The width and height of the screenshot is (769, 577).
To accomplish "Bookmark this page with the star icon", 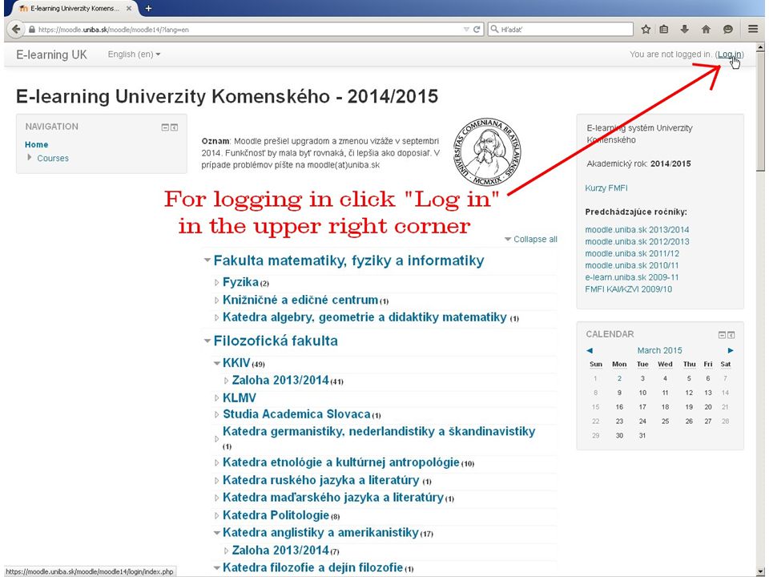I will pos(646,30).
